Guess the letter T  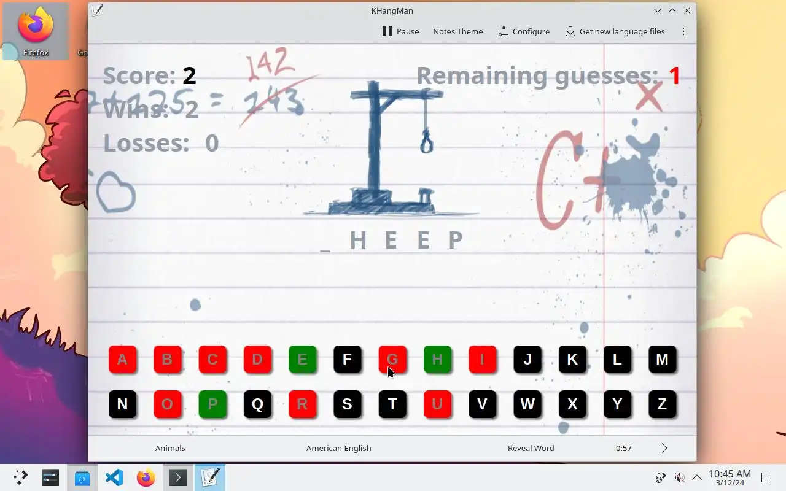pos(392,404)
